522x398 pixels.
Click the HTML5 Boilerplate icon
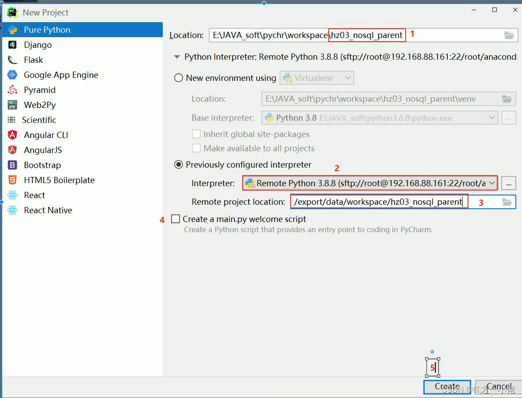click(12, 180)
